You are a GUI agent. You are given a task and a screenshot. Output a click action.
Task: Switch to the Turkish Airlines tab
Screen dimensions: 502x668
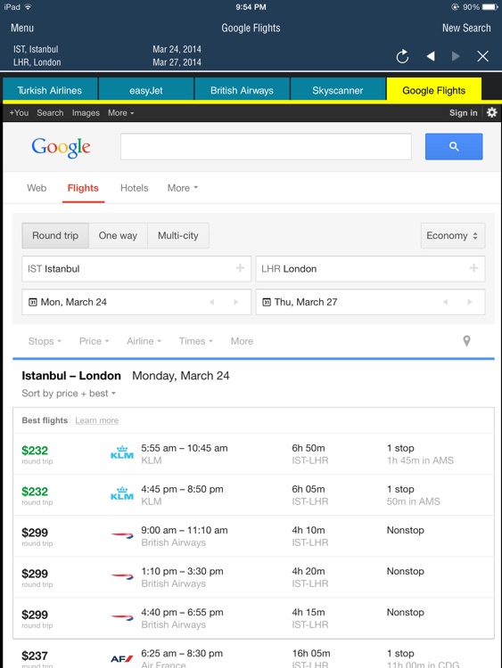[50, 90]
